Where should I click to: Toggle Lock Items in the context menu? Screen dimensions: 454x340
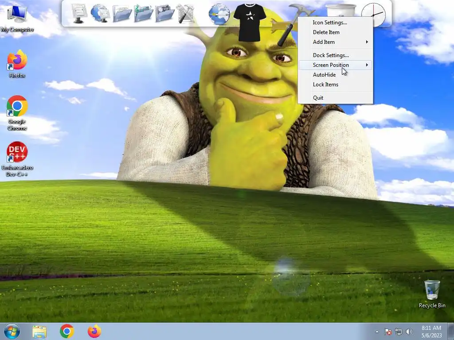click(x=336, y=85)
